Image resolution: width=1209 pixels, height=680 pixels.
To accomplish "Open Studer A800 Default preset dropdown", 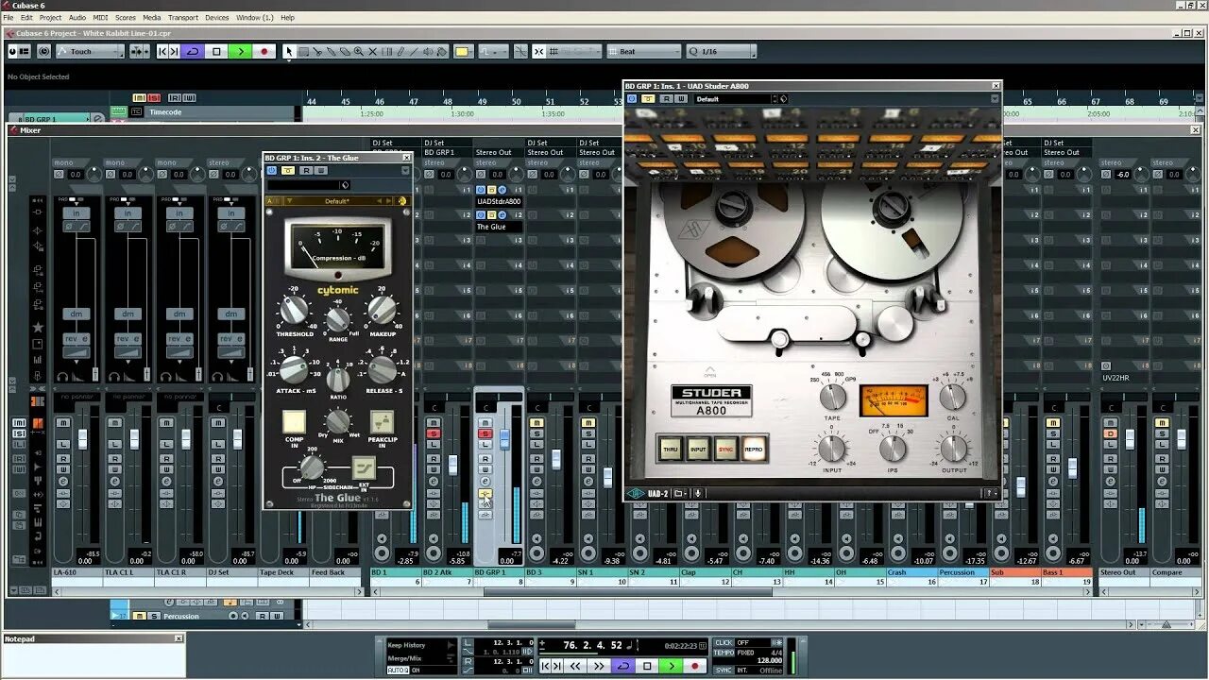I will point(740,98).
